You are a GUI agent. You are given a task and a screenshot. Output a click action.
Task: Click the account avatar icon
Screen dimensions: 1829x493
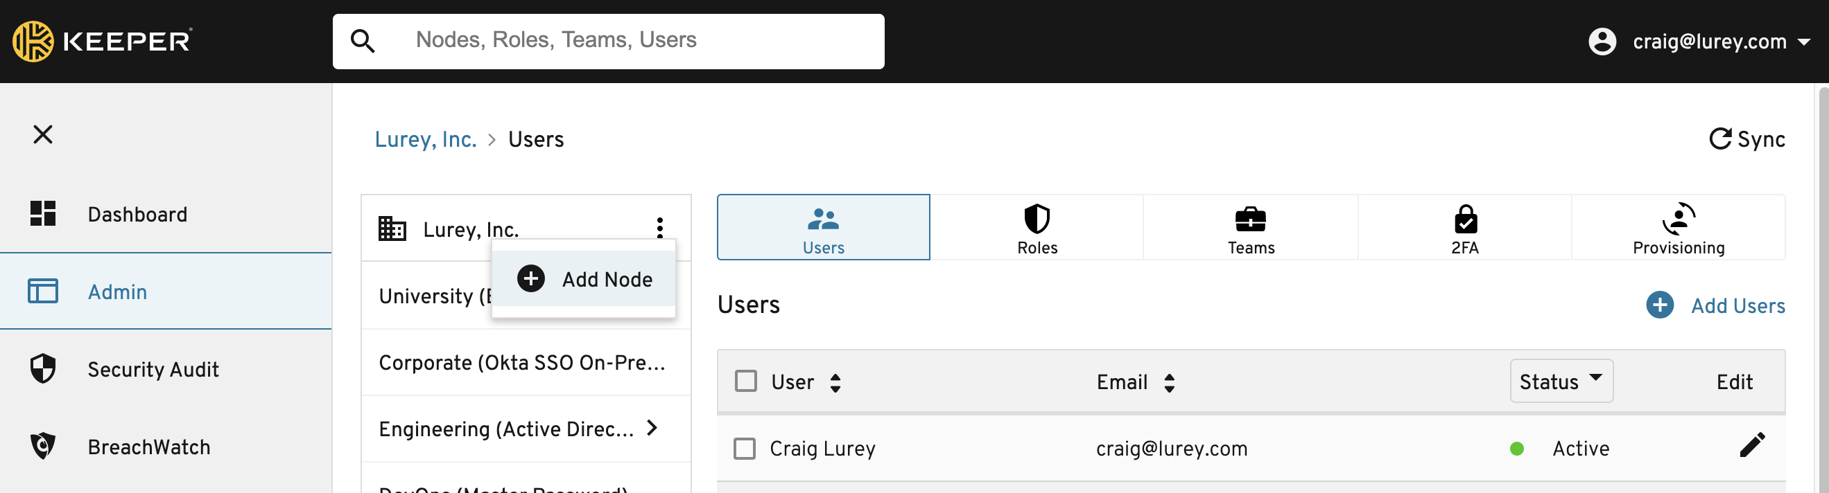pos(1602,41)
